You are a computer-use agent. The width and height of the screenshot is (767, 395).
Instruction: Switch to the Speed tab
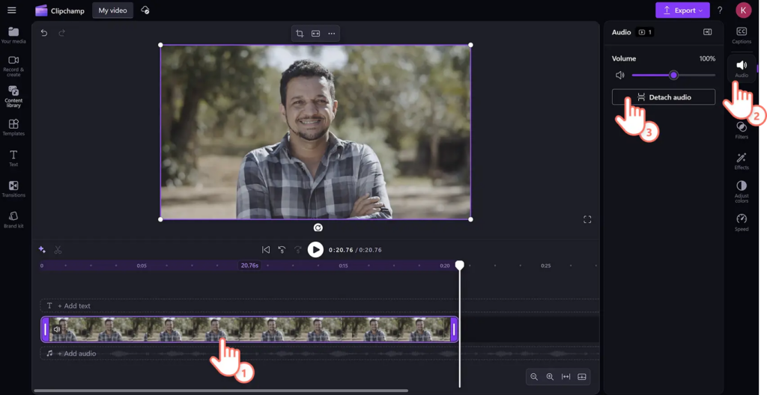742,221
